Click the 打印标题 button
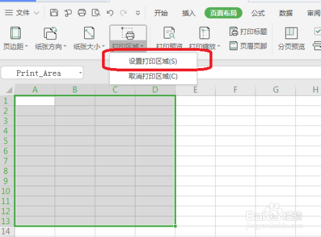Image resolution: width=321 pixels, height=237 pixels. click(x=248, y=31)
